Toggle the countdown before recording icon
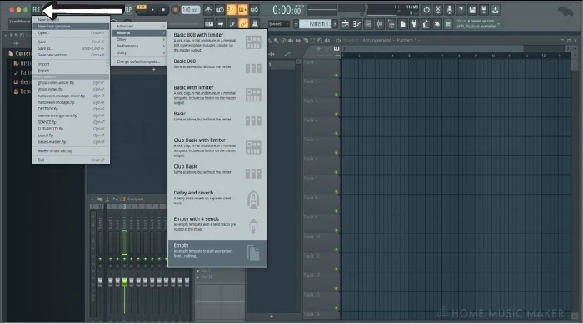The width and height of the screenshot is (583, 324). 232,10
